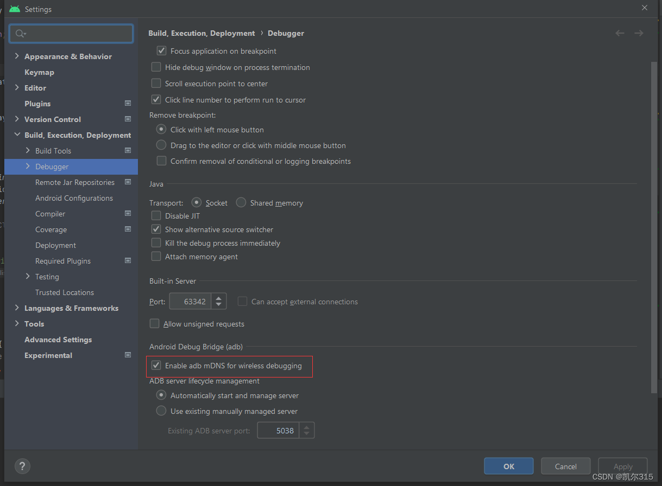Viewport: 662px width, 486px height.
Task: Enable Confirm removal of conditional breakpoints
Action: tap(161, 161)
